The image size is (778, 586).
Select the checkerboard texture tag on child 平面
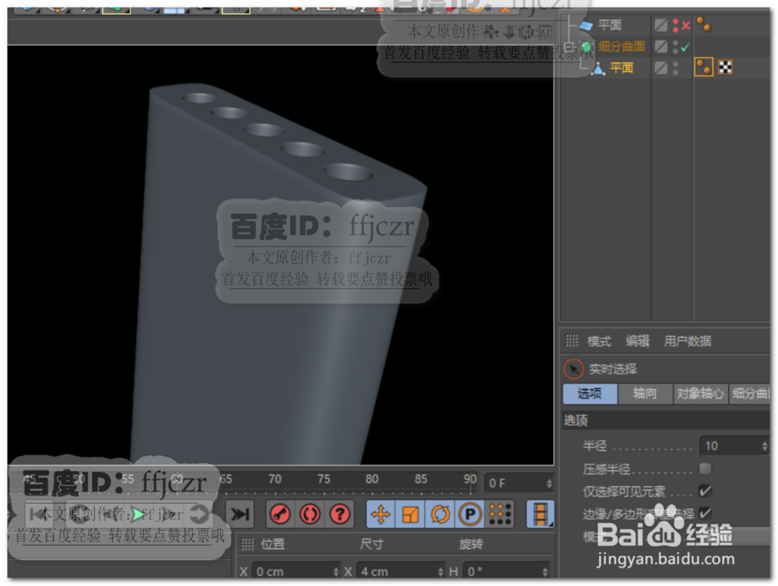[725, 67]
